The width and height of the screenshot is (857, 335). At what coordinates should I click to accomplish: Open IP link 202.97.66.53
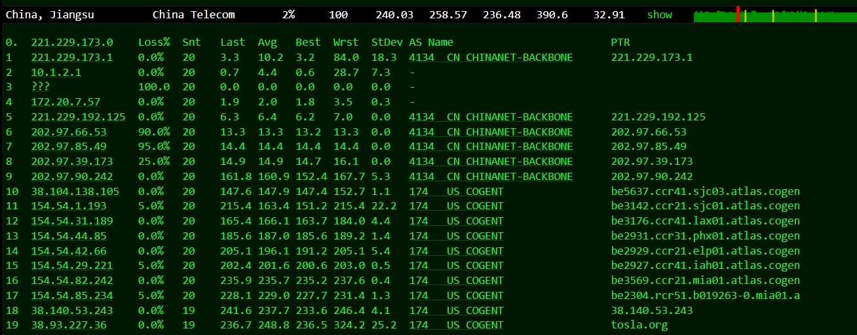coord(69,132)
